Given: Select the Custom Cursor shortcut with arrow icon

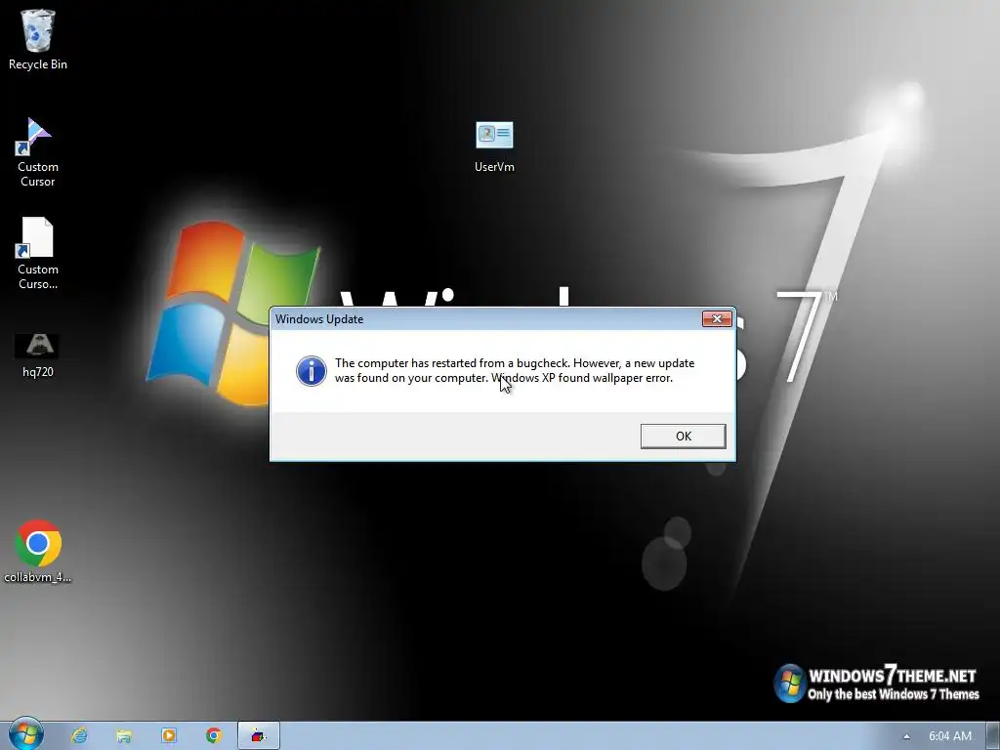Looking at the screenshot, I should (38, 151).
